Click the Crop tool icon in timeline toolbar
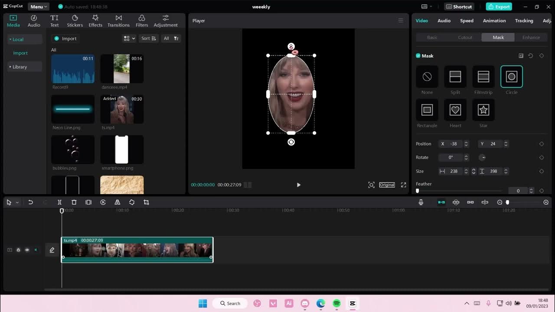The height and width of the screenshot is (312, 555). point(146,202)
